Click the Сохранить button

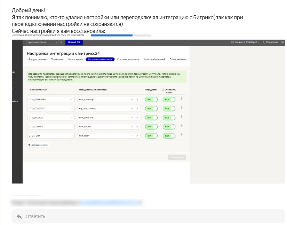coord(177,157)
